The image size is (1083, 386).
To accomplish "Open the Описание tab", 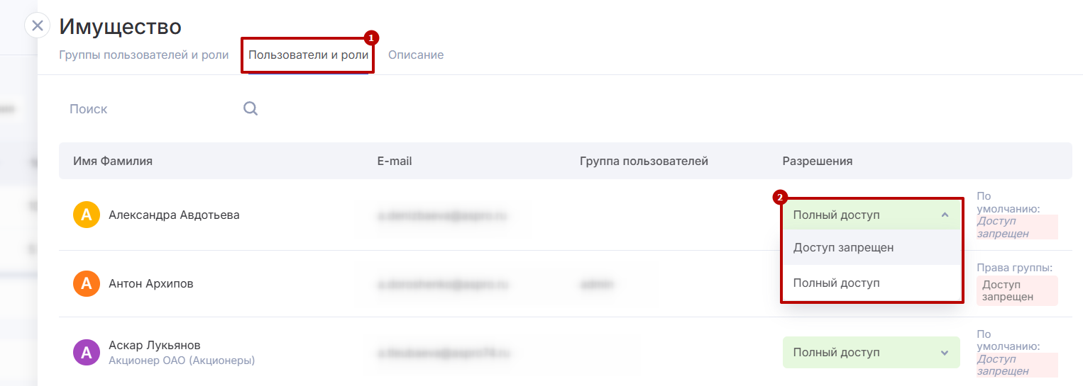I will 416,55.
